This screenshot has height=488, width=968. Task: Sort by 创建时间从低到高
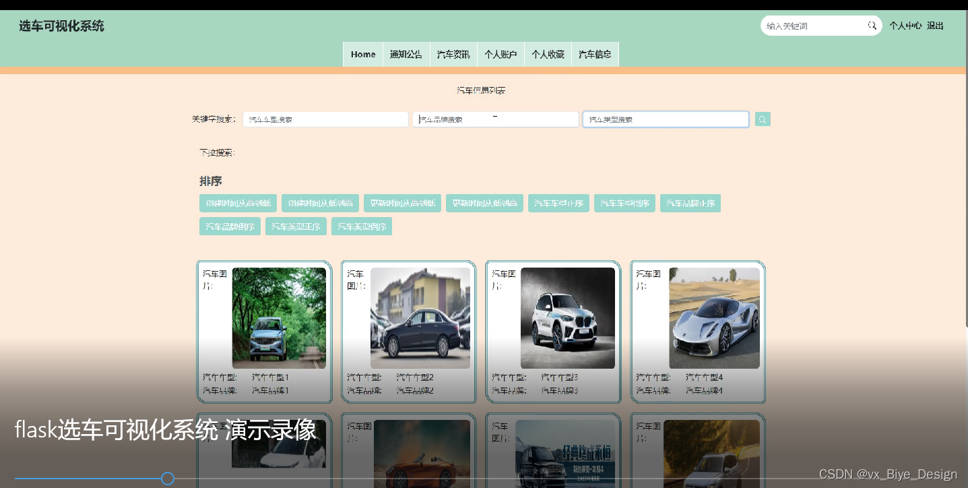click(x=320, y=204)
